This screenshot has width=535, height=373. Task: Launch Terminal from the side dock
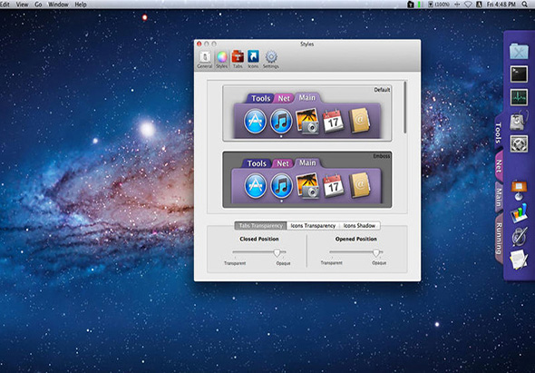519,74
